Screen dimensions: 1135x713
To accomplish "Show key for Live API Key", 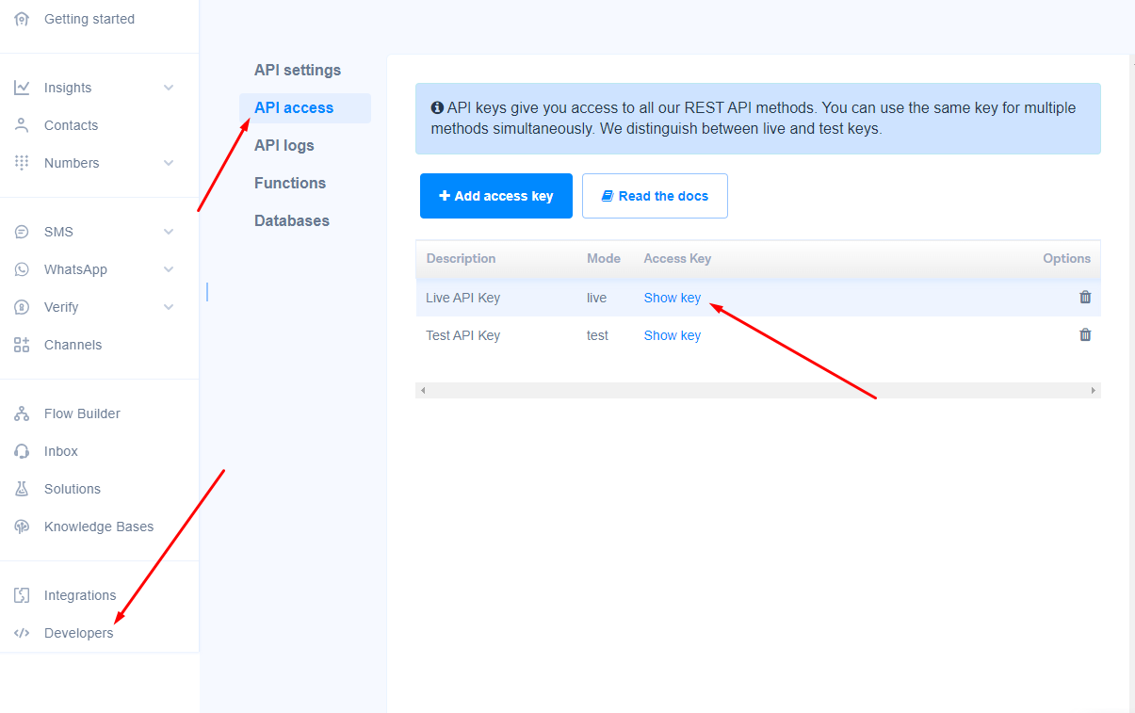I will [673, 298].
